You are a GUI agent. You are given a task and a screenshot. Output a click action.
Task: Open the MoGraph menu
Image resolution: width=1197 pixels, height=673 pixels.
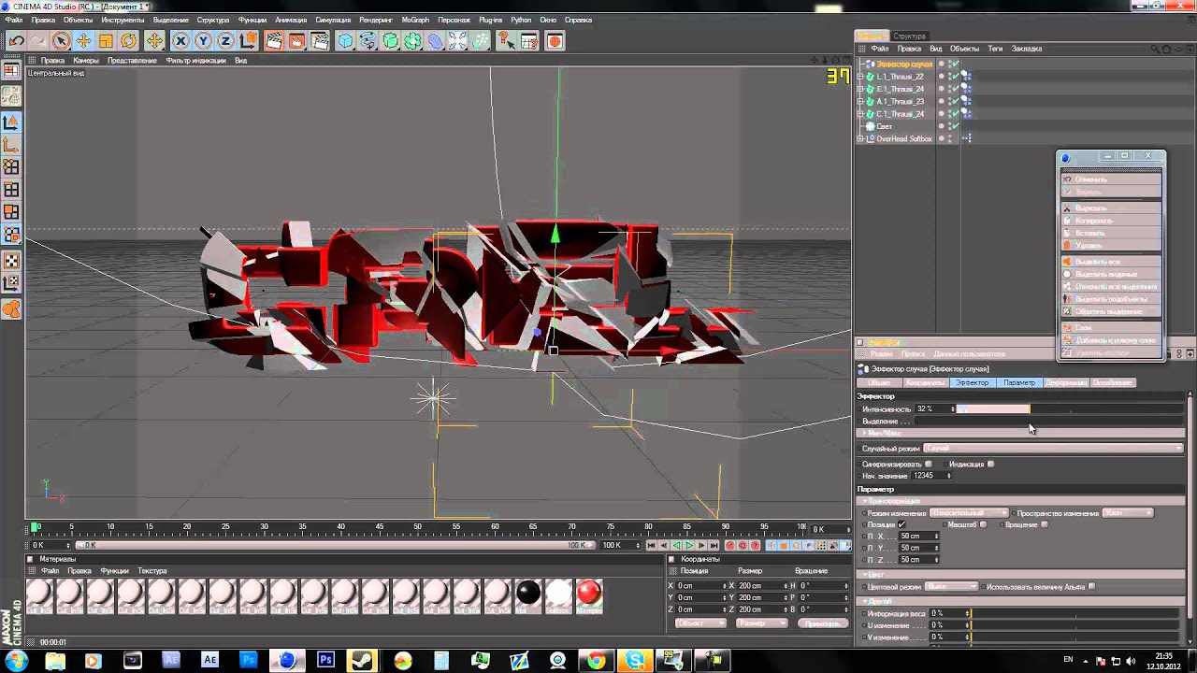(415, 20)
